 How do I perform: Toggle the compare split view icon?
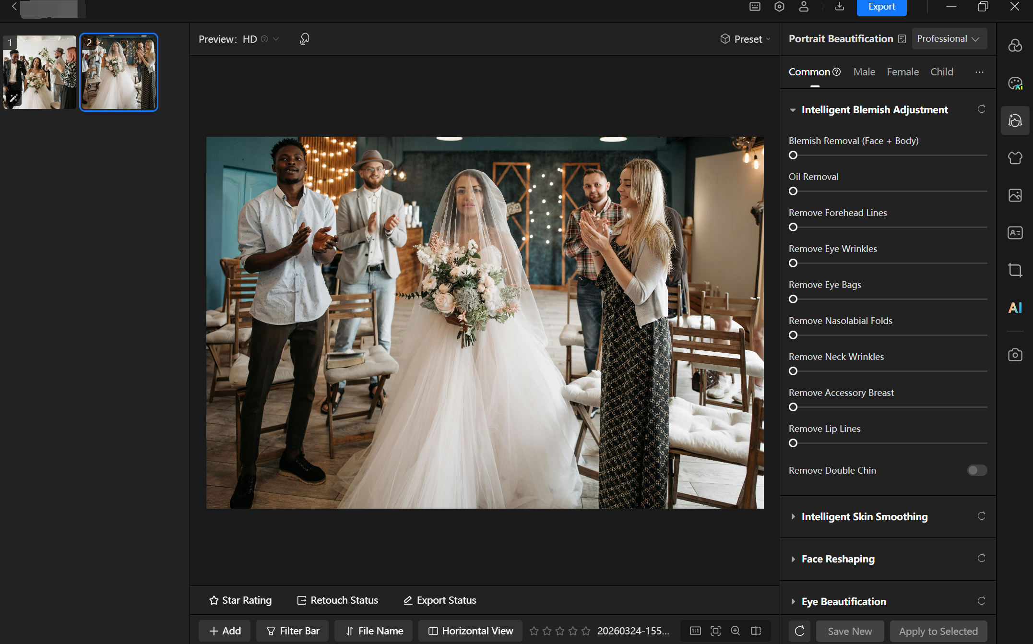pyautogui.click(x=756, y=631)
